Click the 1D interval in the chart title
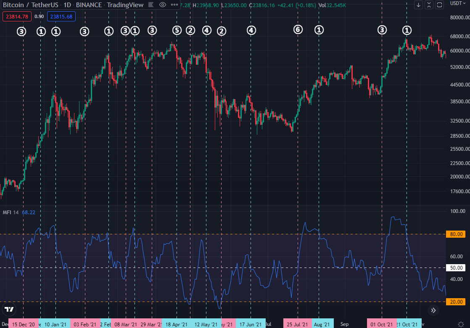The height and width of the screenshot is (328, 470). click(67, 5)
